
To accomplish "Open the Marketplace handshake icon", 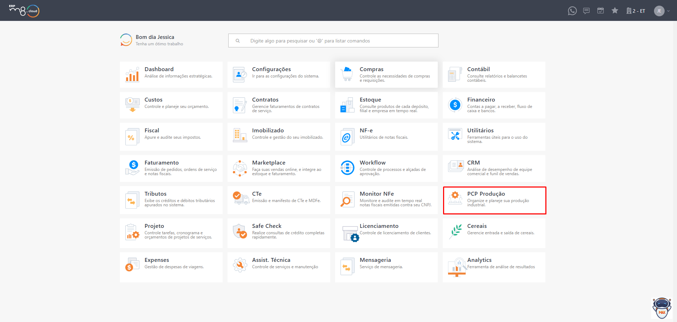I will [240, 168].
